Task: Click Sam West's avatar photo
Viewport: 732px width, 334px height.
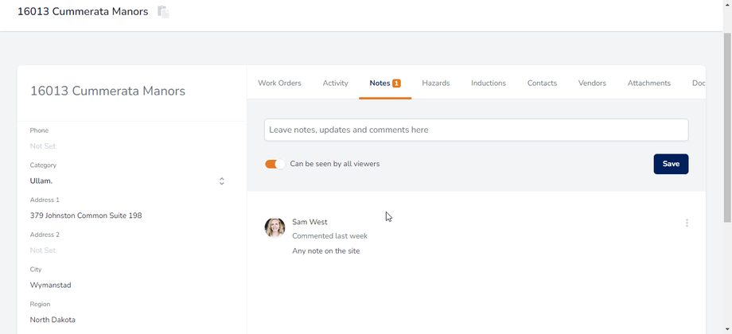Action: click(274, 228)
